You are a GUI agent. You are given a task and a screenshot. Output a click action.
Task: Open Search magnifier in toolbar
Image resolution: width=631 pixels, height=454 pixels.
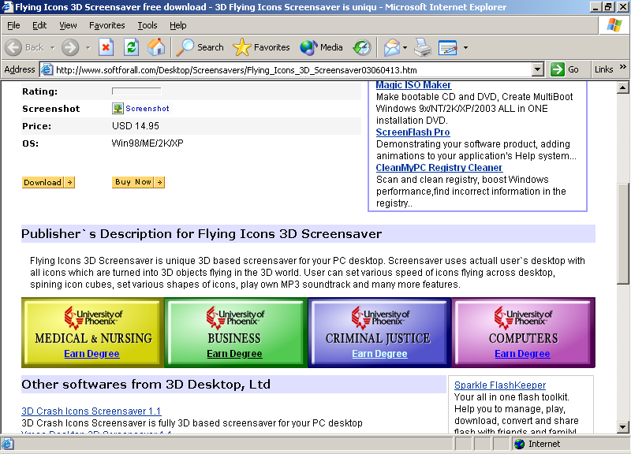185,47
